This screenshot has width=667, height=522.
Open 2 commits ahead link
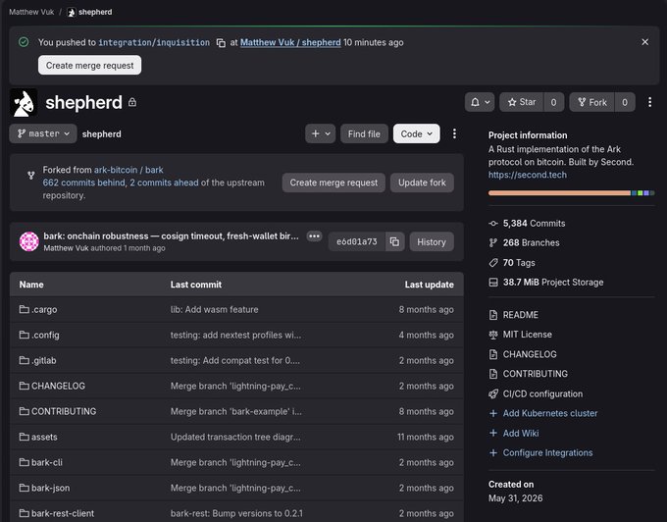[164, 183]
